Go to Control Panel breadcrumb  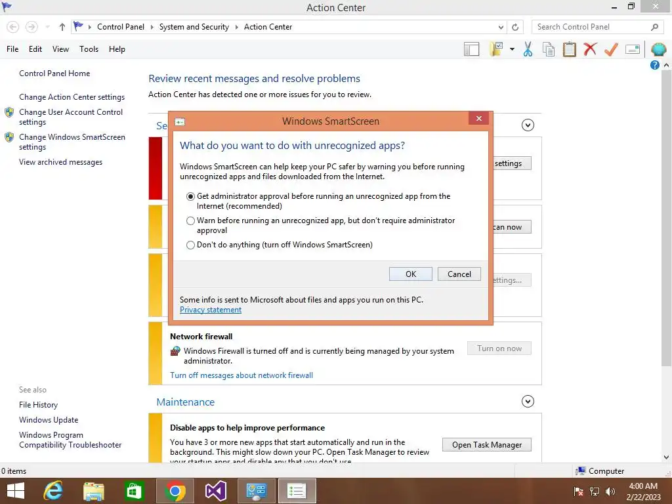point(121,26)
